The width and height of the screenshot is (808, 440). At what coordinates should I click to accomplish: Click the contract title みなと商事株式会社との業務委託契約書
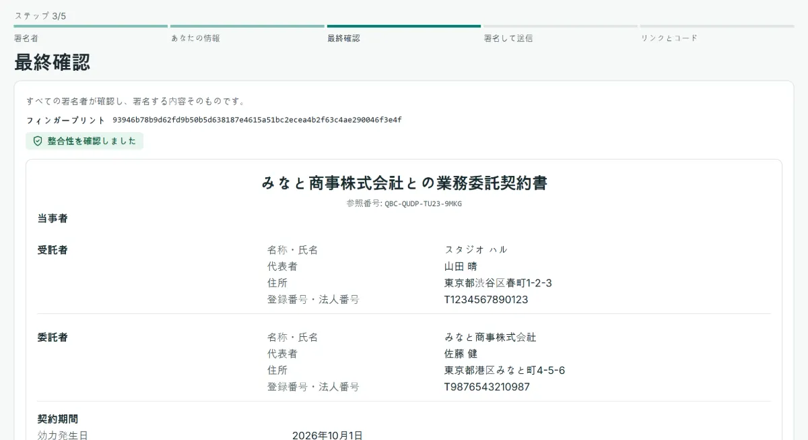coord(404,183)
